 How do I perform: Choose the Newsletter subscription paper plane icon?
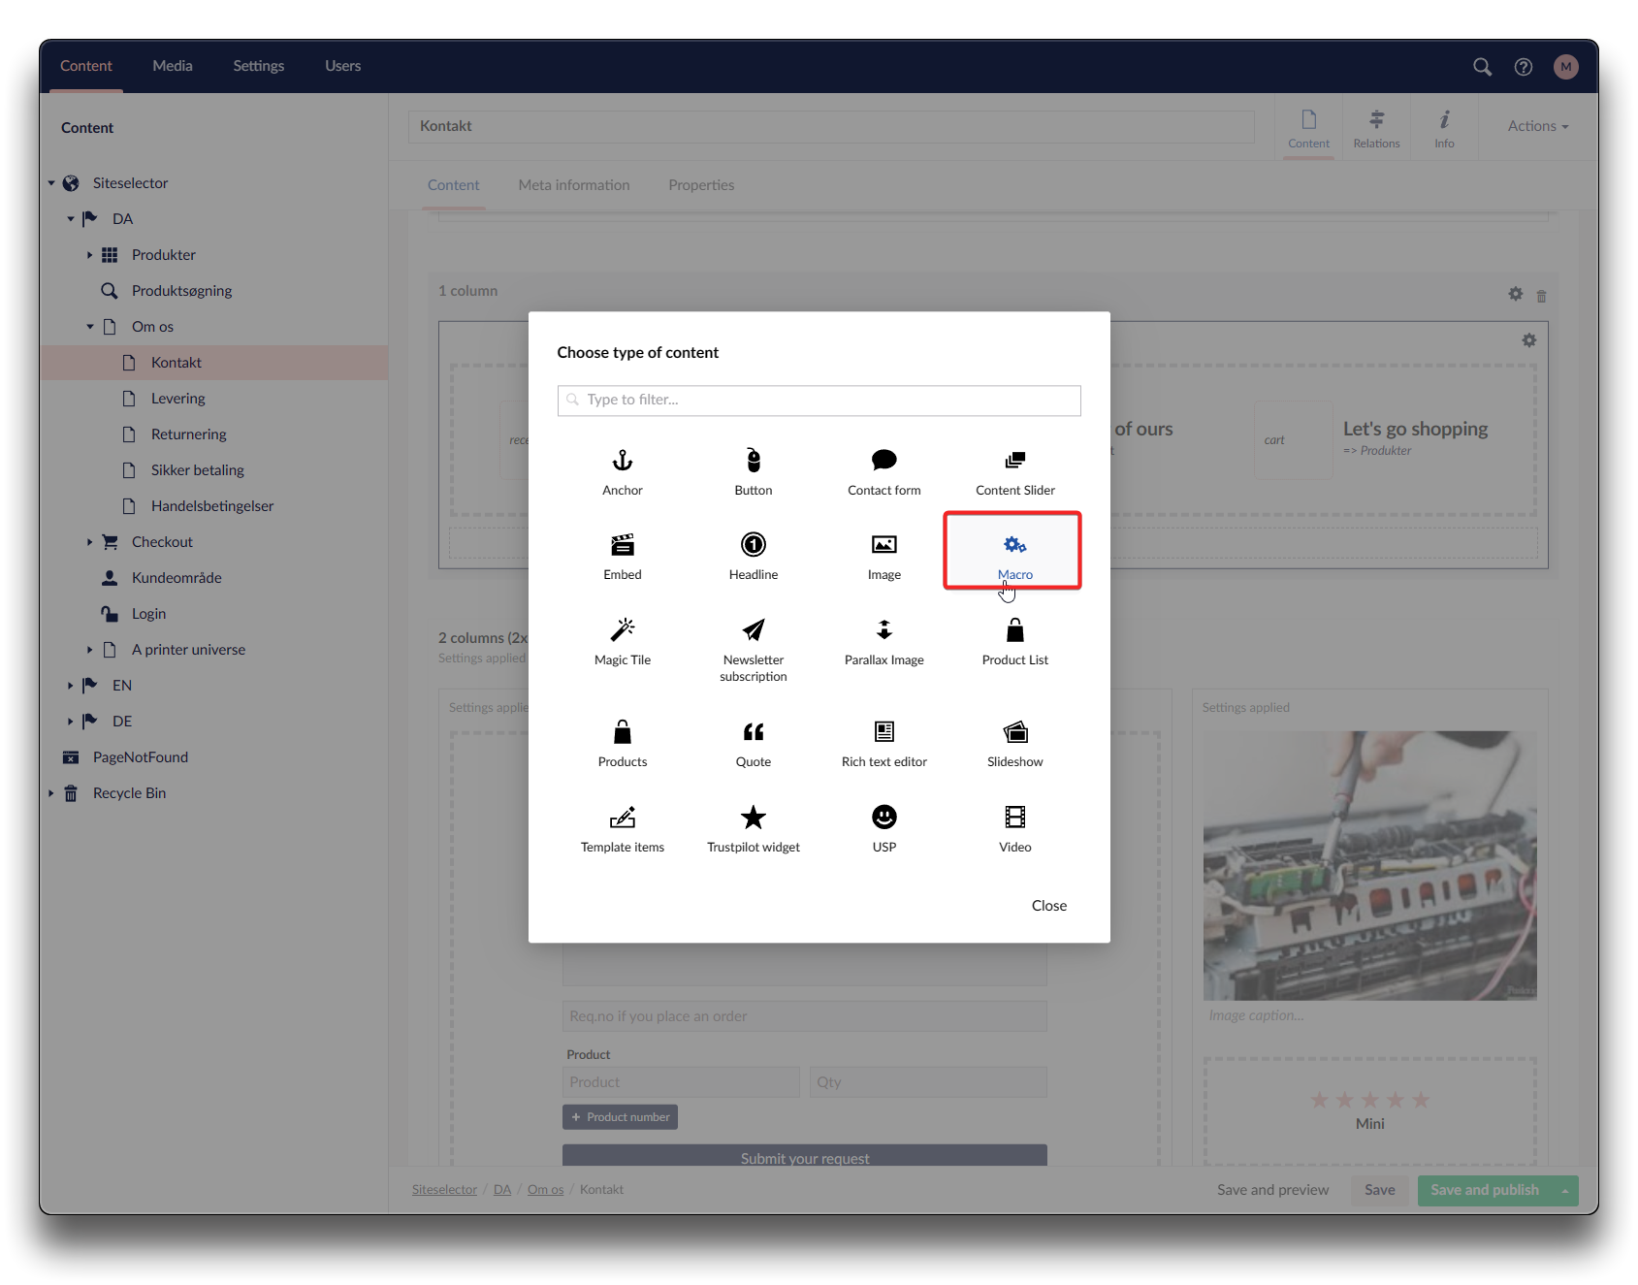pos(753,630)
